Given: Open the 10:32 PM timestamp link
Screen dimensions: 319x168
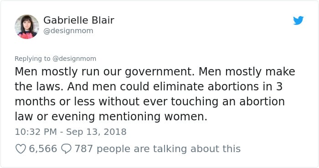Looking at the screenshot, I should (x=36, y=132).
